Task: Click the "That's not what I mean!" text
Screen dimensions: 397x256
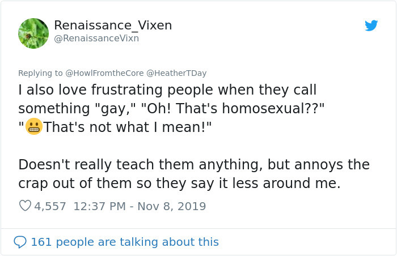Action: click(x=128, y=127)
